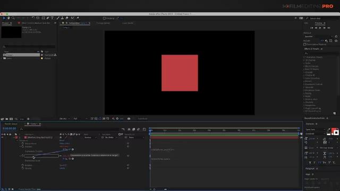Switch to the Project panel tab
Viewport: 340px width, 191px height.
coord(5,23)
